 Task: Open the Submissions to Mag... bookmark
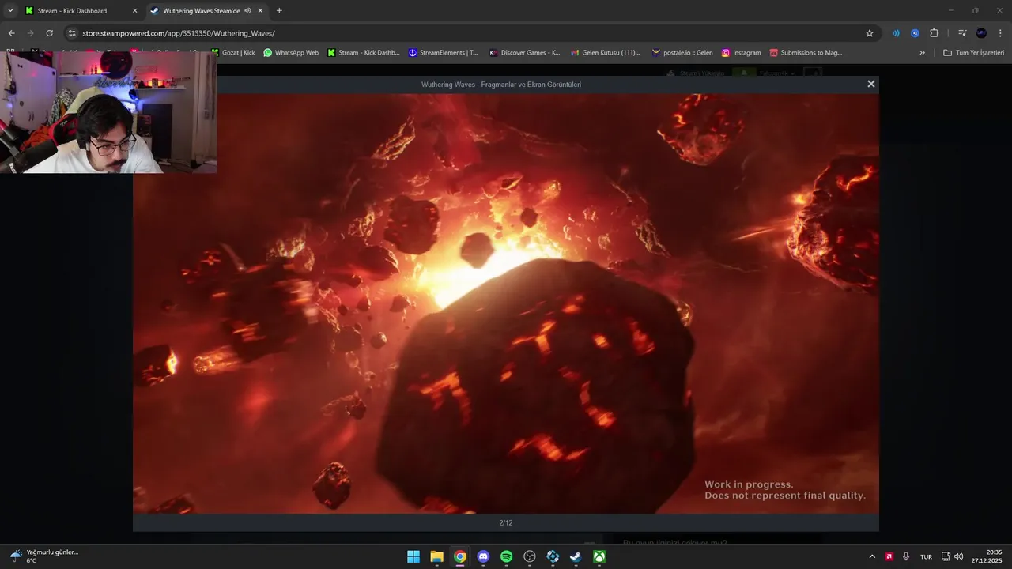pos(806,53)
